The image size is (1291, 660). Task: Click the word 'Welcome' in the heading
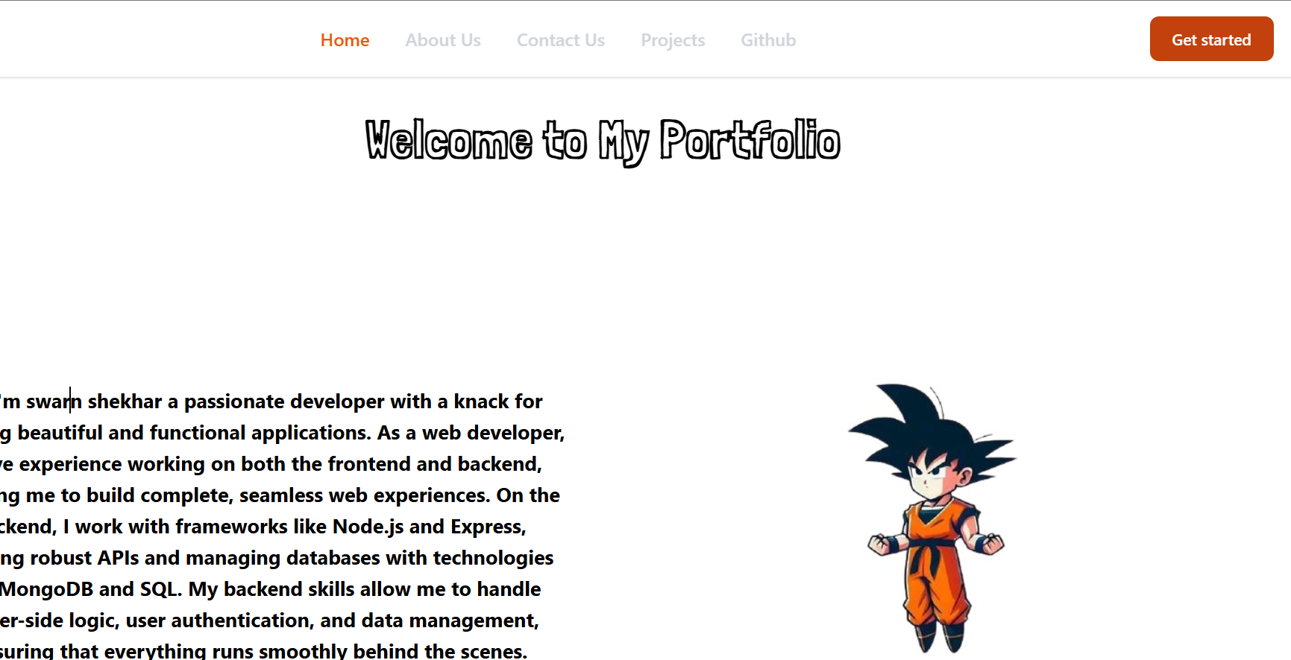click(448, 141)
